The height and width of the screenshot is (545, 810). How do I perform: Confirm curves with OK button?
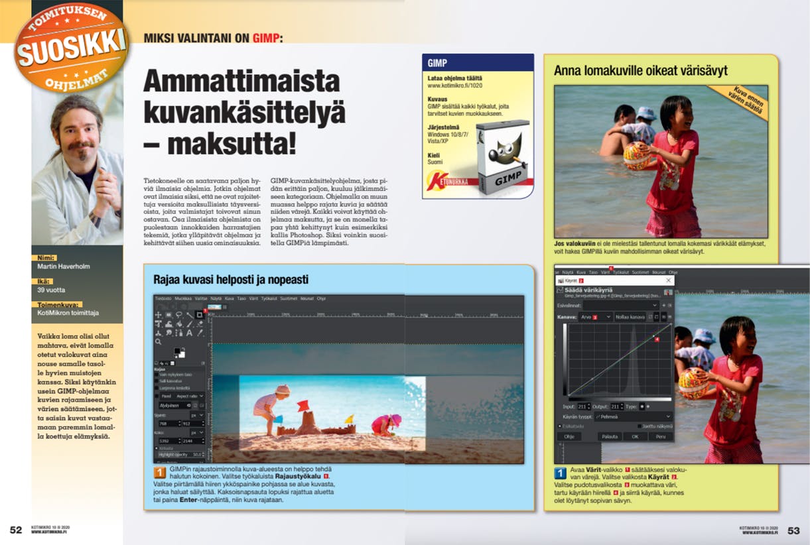coord(635,437)
